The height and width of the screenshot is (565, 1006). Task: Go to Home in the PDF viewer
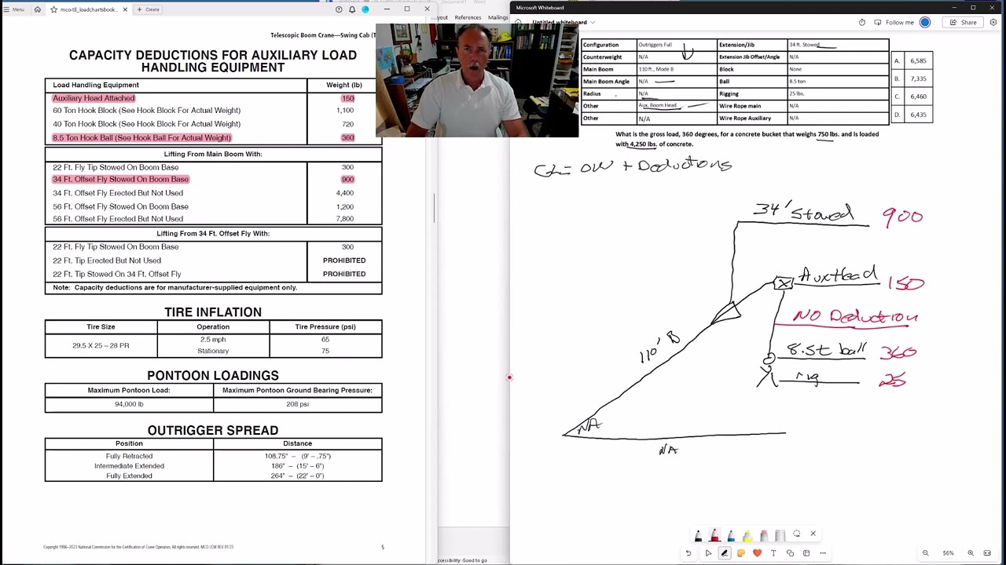pos(37,9)
